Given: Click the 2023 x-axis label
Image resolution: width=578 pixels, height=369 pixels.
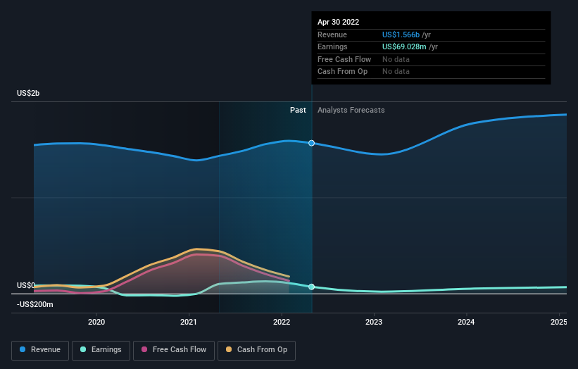Looking at the screenshot, I should click(x=374, y=322).
